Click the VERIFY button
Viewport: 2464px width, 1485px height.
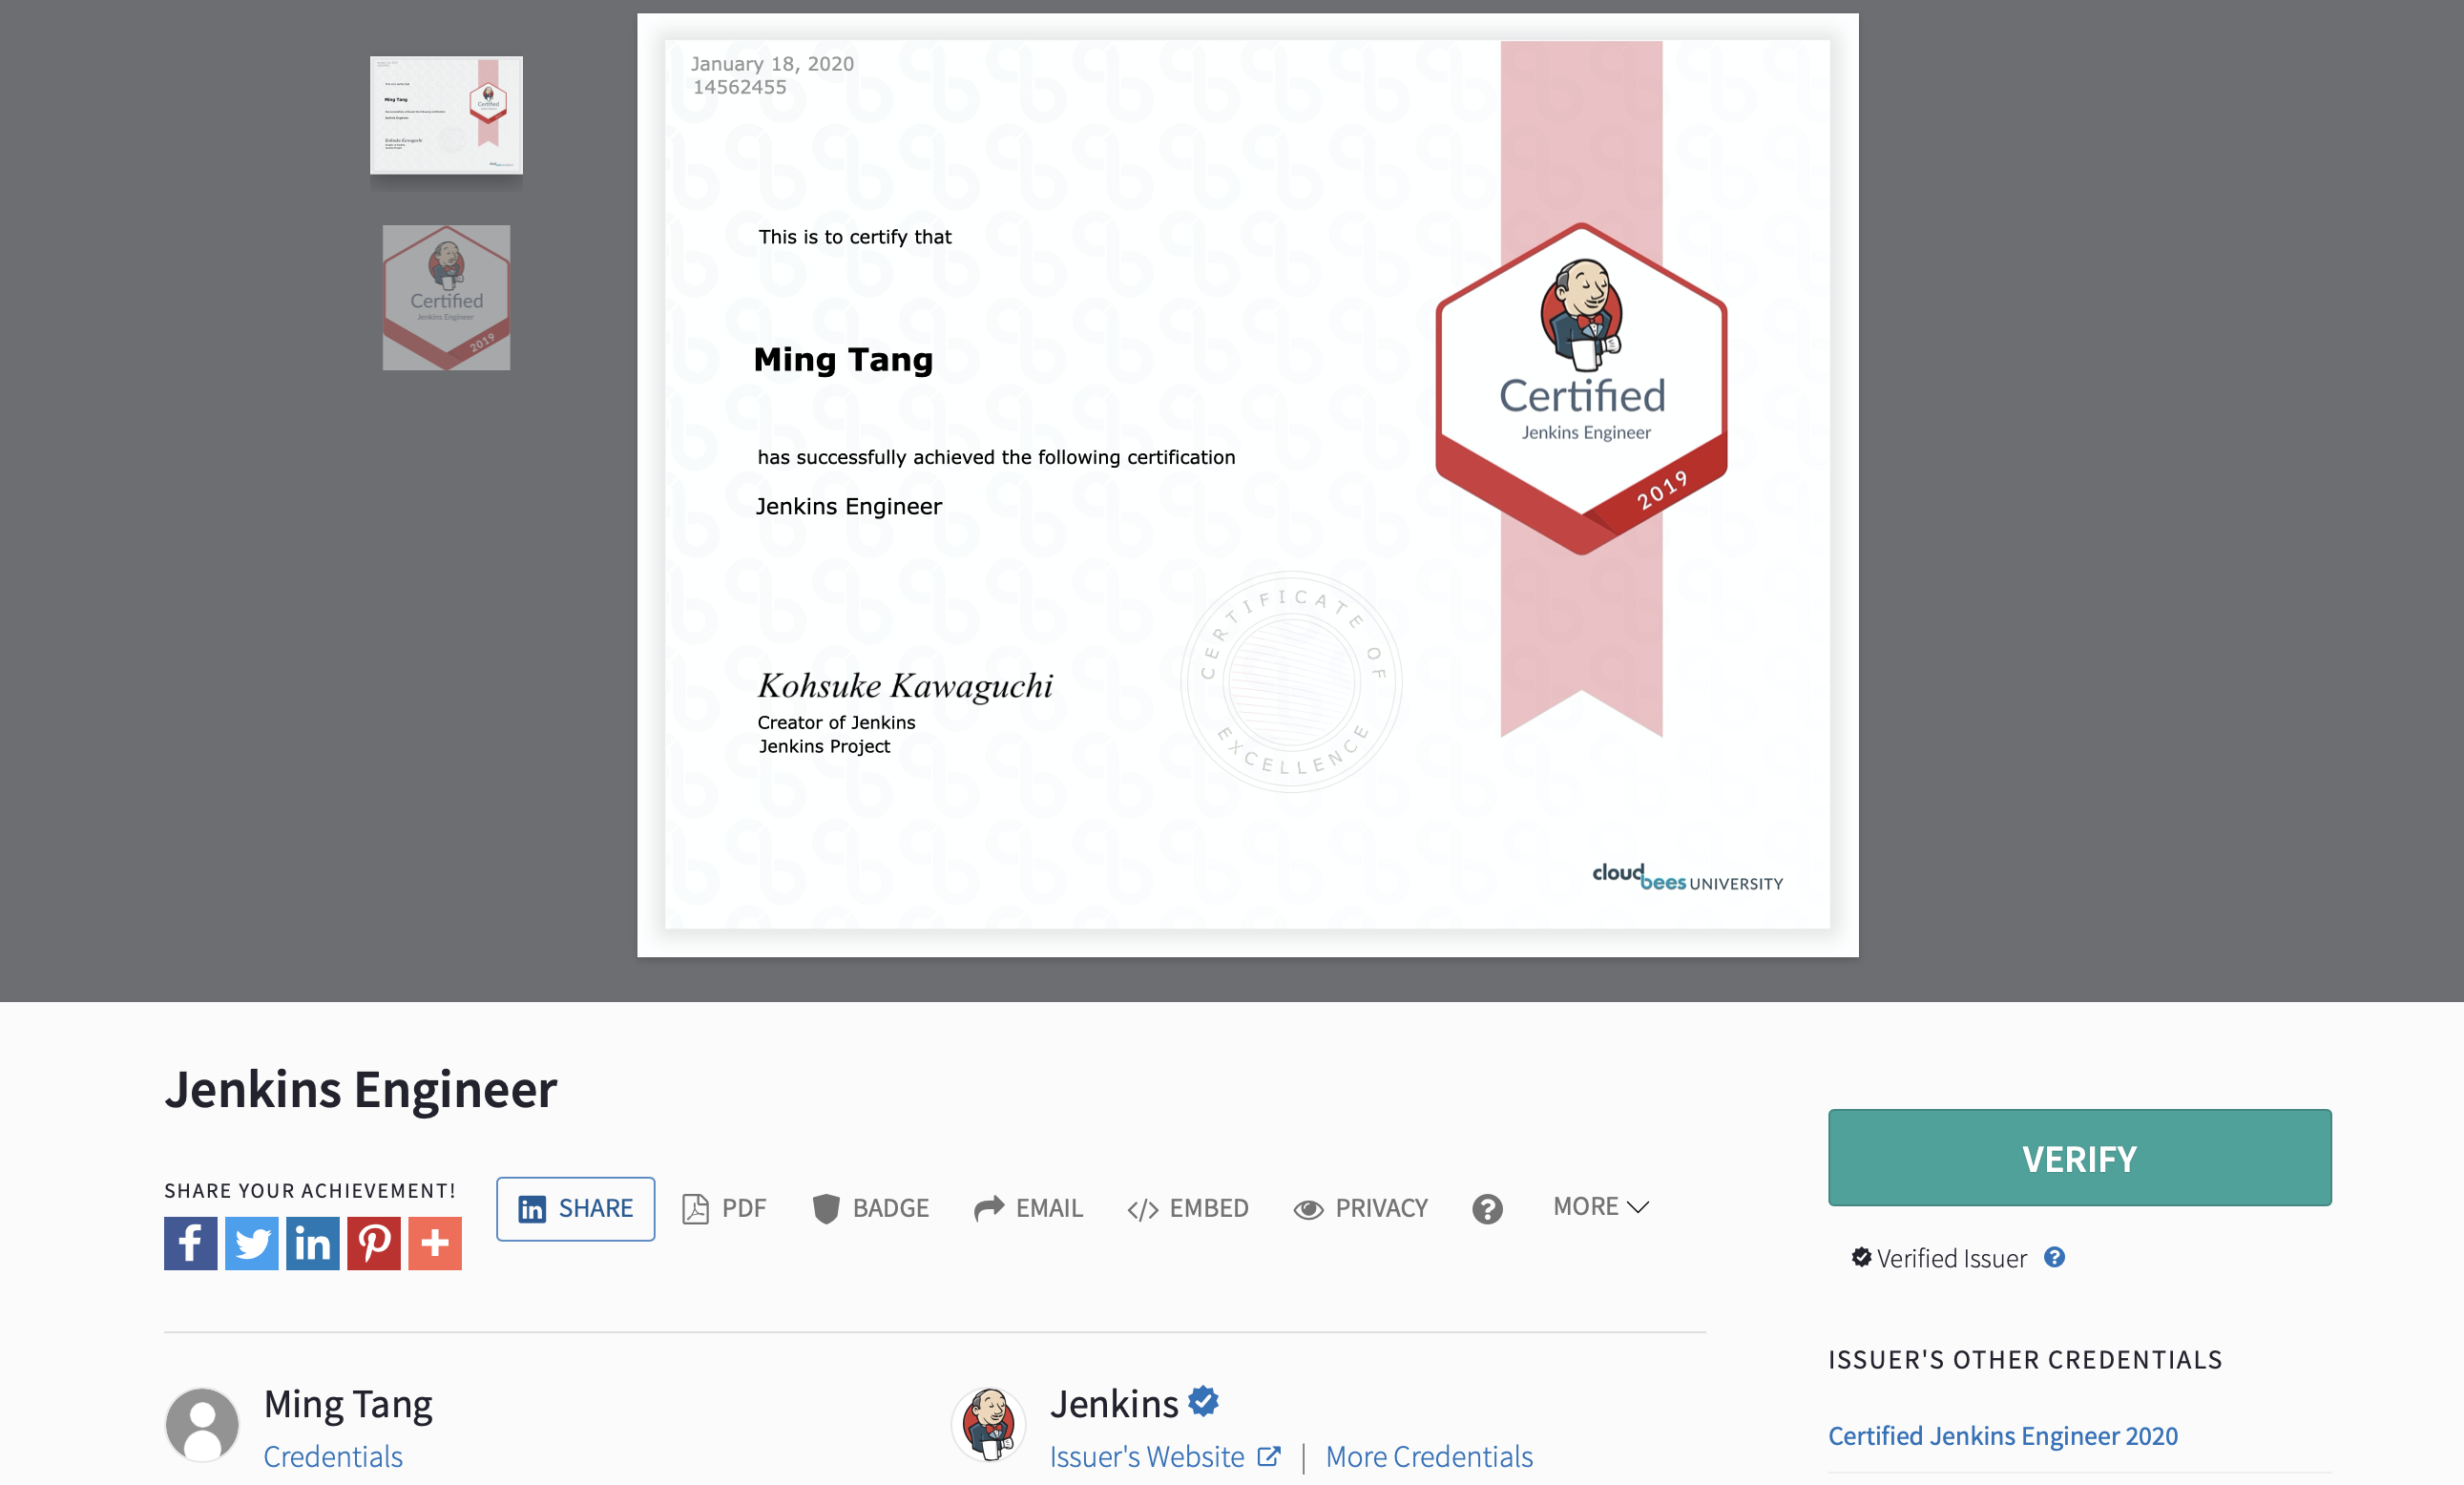point(2079,1157)
